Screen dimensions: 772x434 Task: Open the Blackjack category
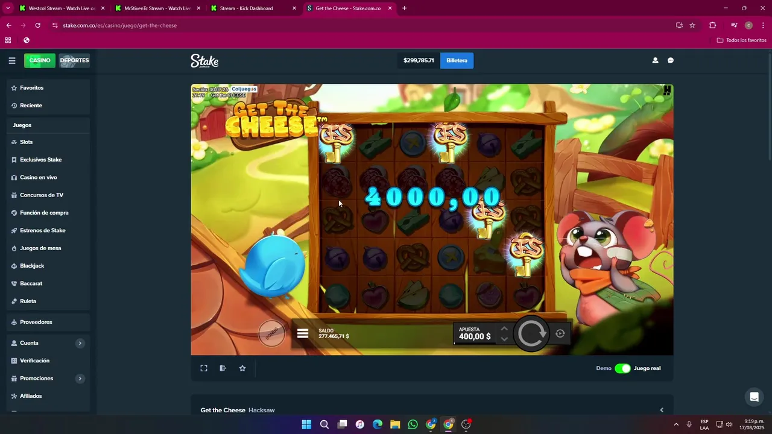48,266
